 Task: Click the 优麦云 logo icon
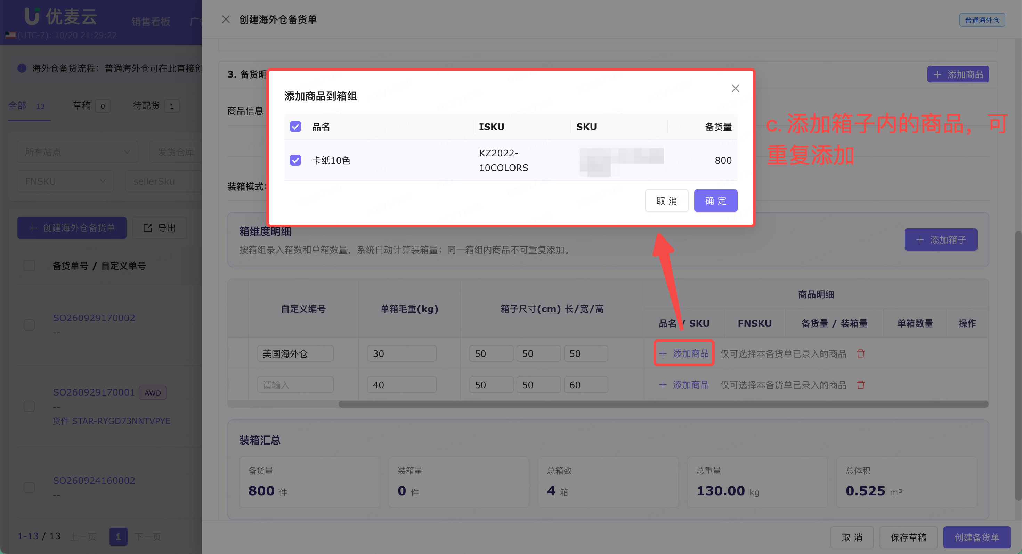(x=32, y=16)
